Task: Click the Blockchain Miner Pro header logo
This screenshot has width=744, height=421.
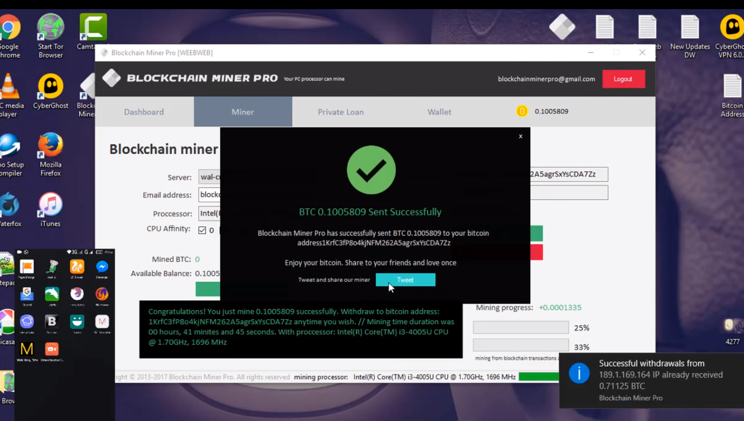Action: pos(111,79)
